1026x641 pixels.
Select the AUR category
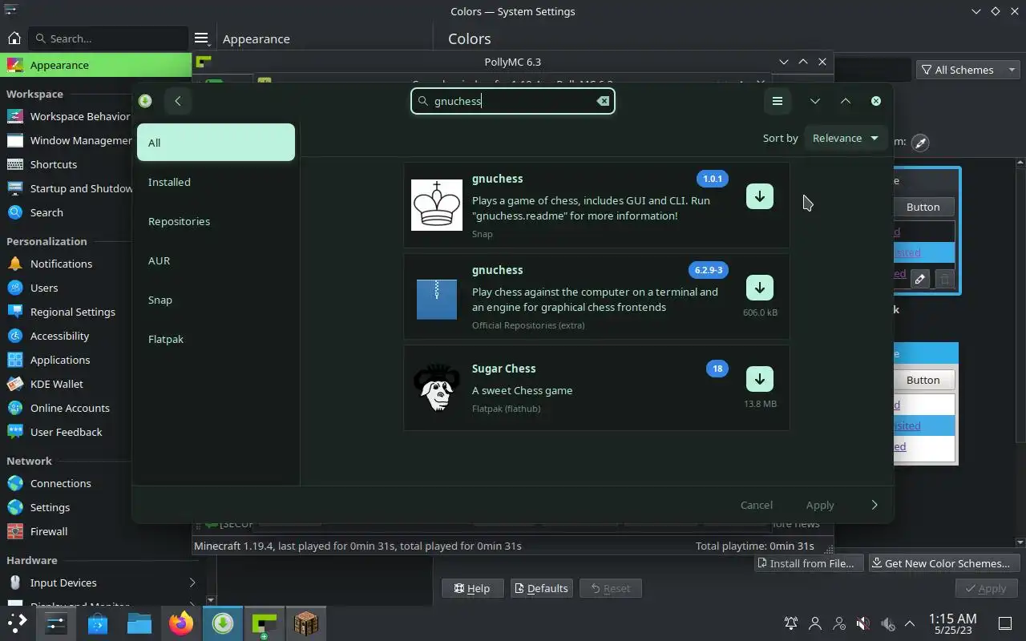[x=216, y=260]
